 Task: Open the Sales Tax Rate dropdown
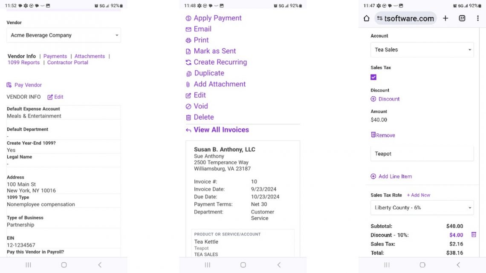[422, 208]
